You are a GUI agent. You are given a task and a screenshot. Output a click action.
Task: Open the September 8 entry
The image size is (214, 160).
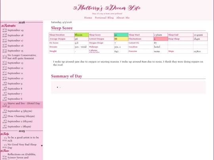coord(15,89)
